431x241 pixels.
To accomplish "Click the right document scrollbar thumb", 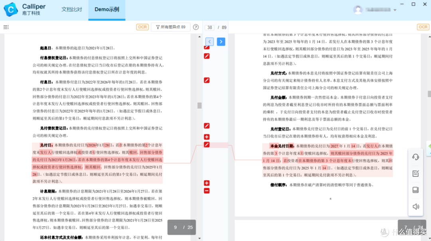I will point(429,94).
